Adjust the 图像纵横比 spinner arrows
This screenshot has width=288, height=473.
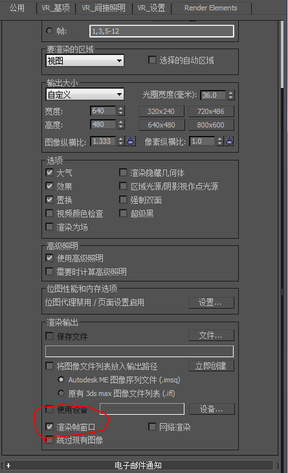pyautogui.click(x=121, y=141)
